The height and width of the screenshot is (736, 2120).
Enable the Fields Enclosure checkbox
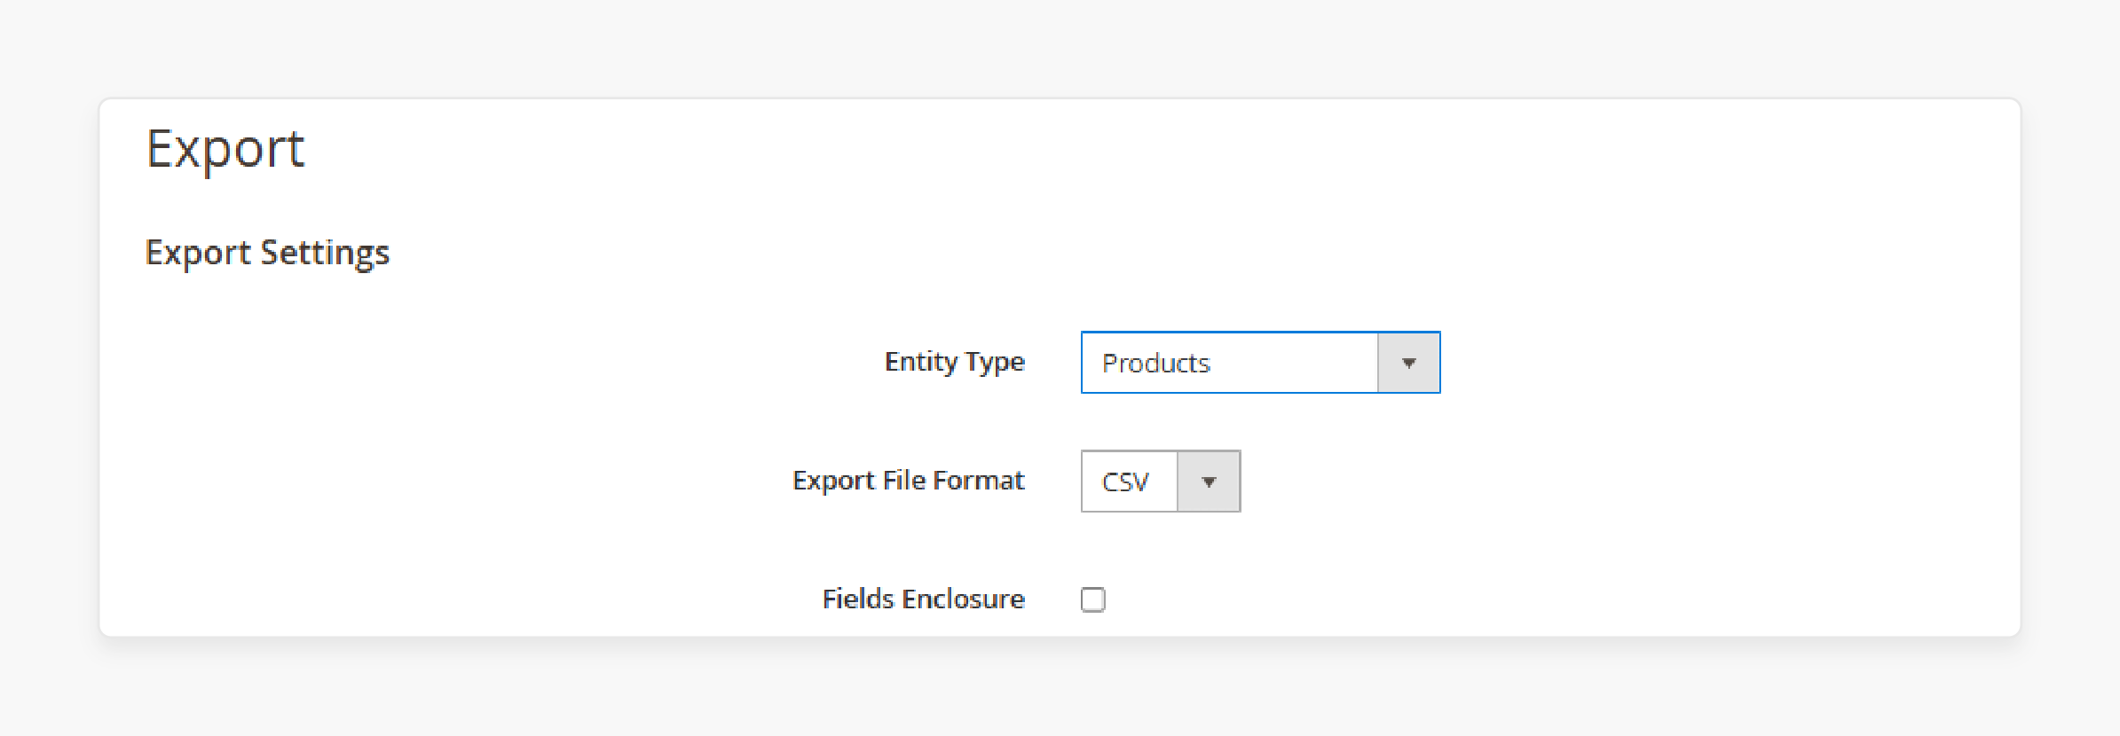click(x=1093, y=599)
